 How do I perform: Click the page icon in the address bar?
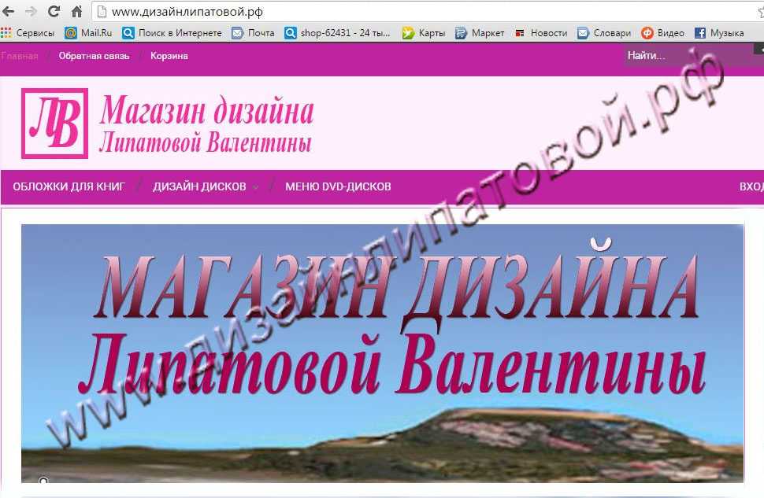click(x=101, y=12)
